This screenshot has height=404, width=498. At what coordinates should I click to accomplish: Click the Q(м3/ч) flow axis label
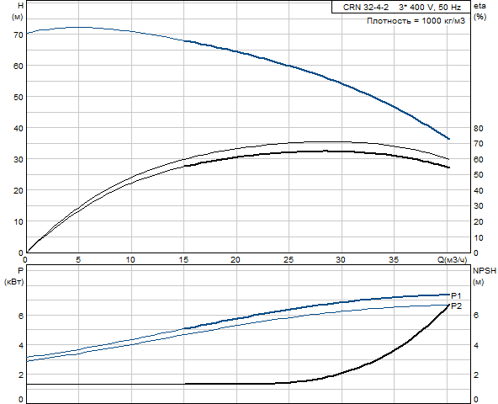pyautogui.click(x=453, y=260)
